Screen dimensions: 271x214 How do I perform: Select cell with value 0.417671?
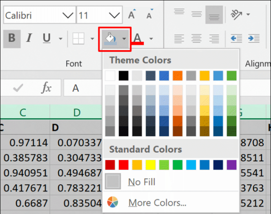(x=25, y=188)
